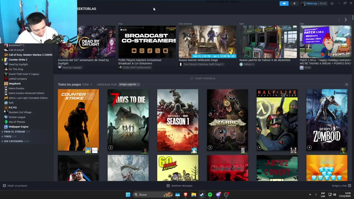354x199 pixels.
Task: Go to next news carousel page
Action: [346, 20]
